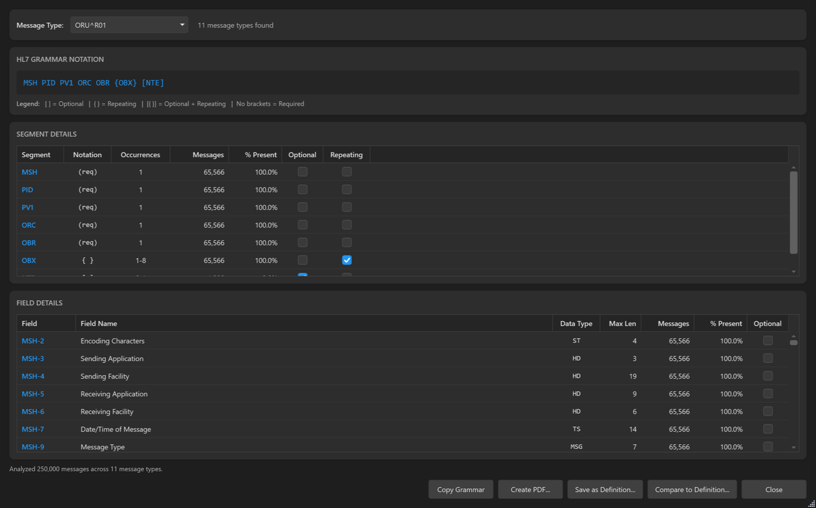The width and height of the screenshot is (816, 508).
Task: Click the '1-8' occurrences cell for OBX
Action: [x=140, y=261]
